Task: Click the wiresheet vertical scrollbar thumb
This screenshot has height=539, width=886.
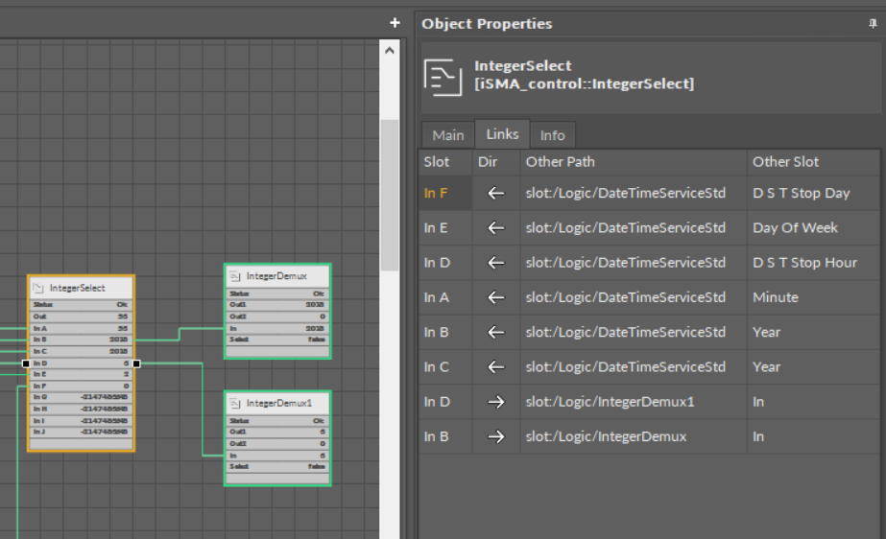Action: [389, 192]
